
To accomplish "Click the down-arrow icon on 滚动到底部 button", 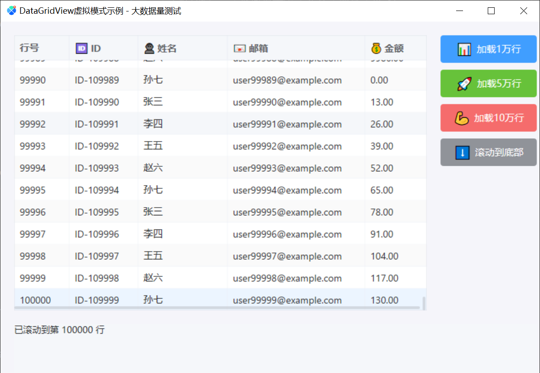I will click(463, 152).
